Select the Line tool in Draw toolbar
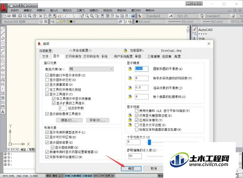The width and height of the screenshot is (243, 178). tap(3, 29)
